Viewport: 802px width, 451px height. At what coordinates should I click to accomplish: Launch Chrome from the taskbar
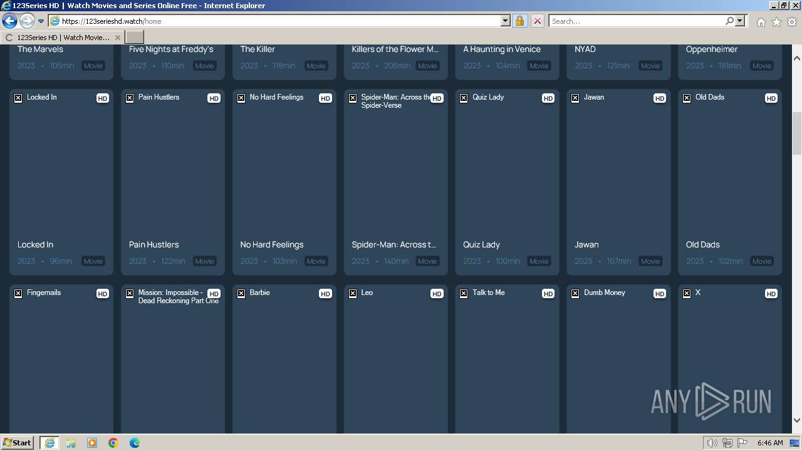(113, 443)
